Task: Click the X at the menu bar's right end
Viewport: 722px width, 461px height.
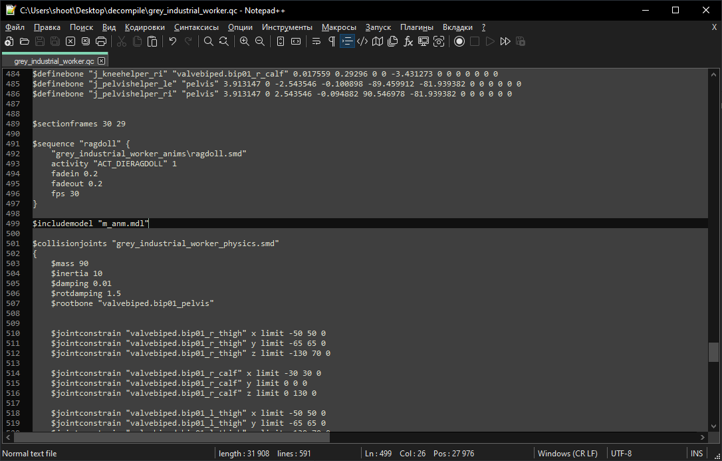Action: (x=714, y=28)
